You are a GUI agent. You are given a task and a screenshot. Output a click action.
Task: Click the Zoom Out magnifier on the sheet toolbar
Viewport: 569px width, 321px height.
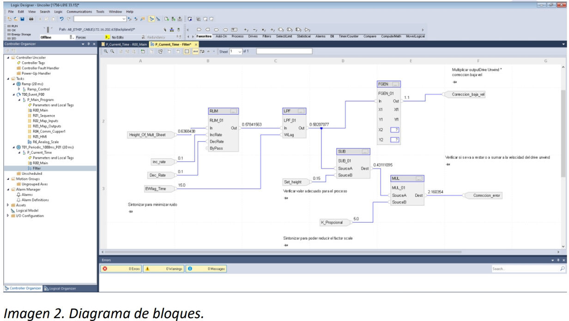[112, 51]
